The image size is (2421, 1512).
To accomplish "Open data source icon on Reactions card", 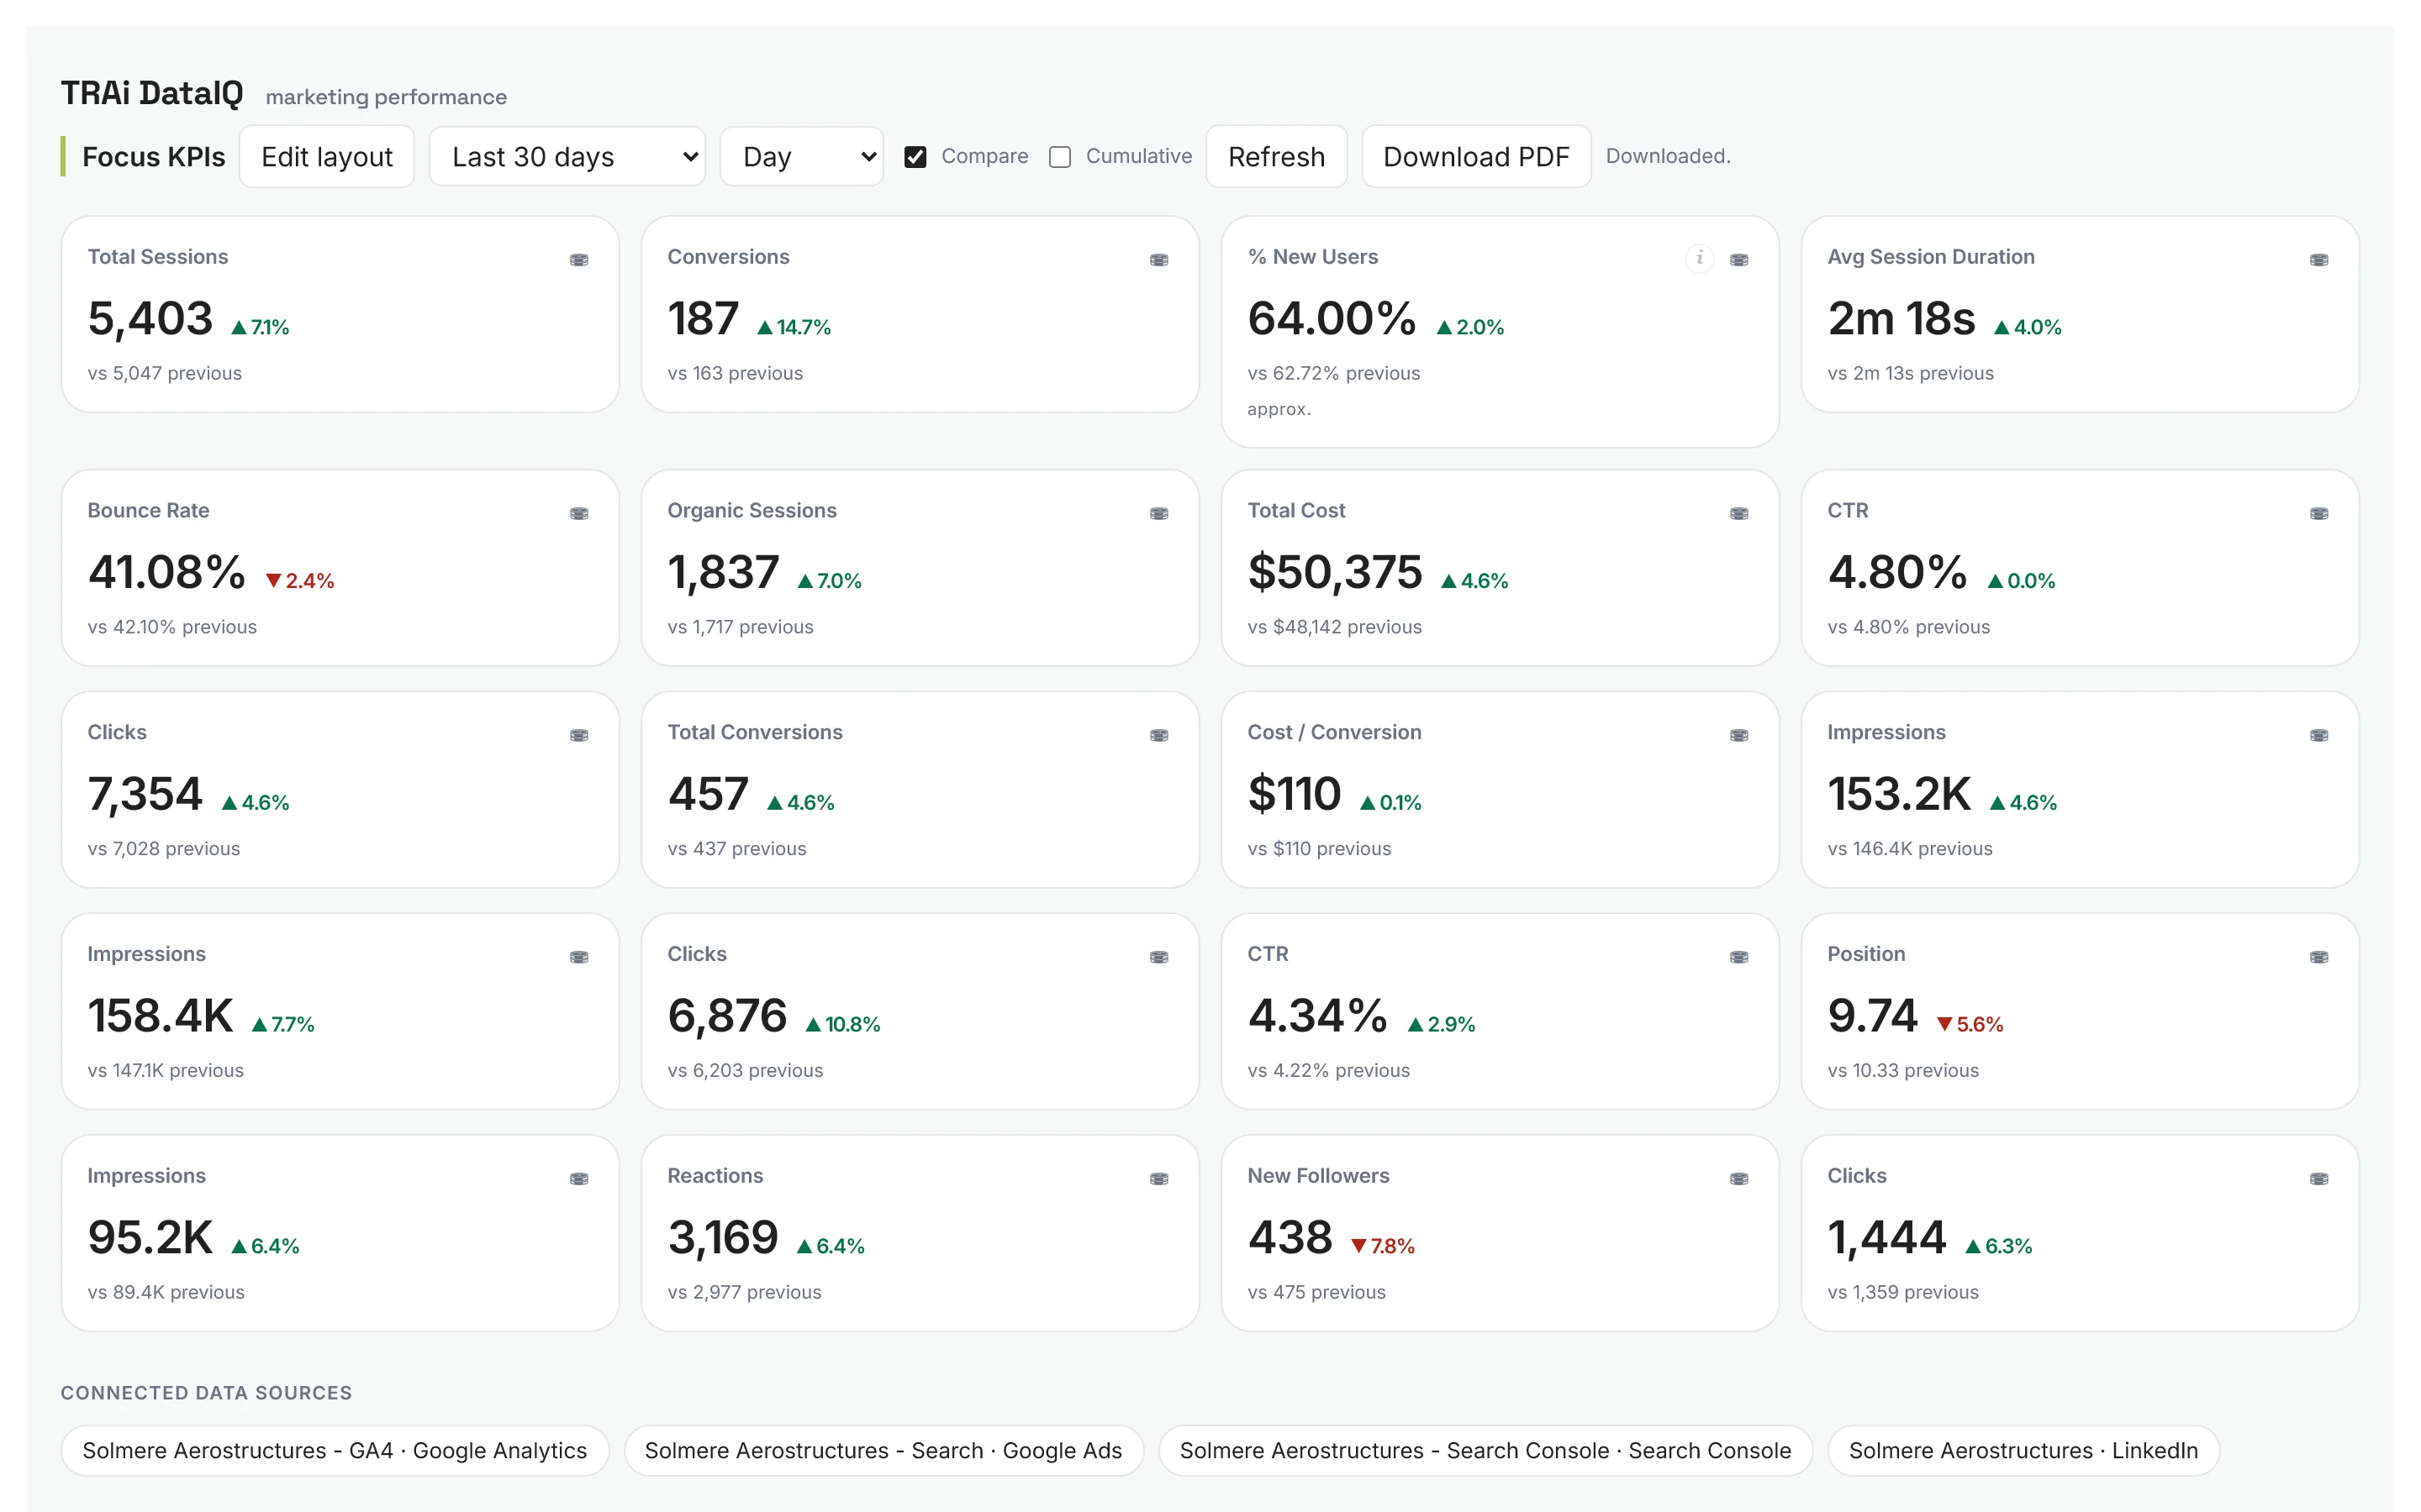I will 1159,1180.
